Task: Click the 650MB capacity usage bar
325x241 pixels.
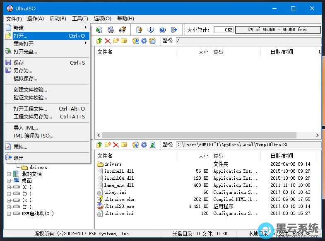Action: coord(278,30)
